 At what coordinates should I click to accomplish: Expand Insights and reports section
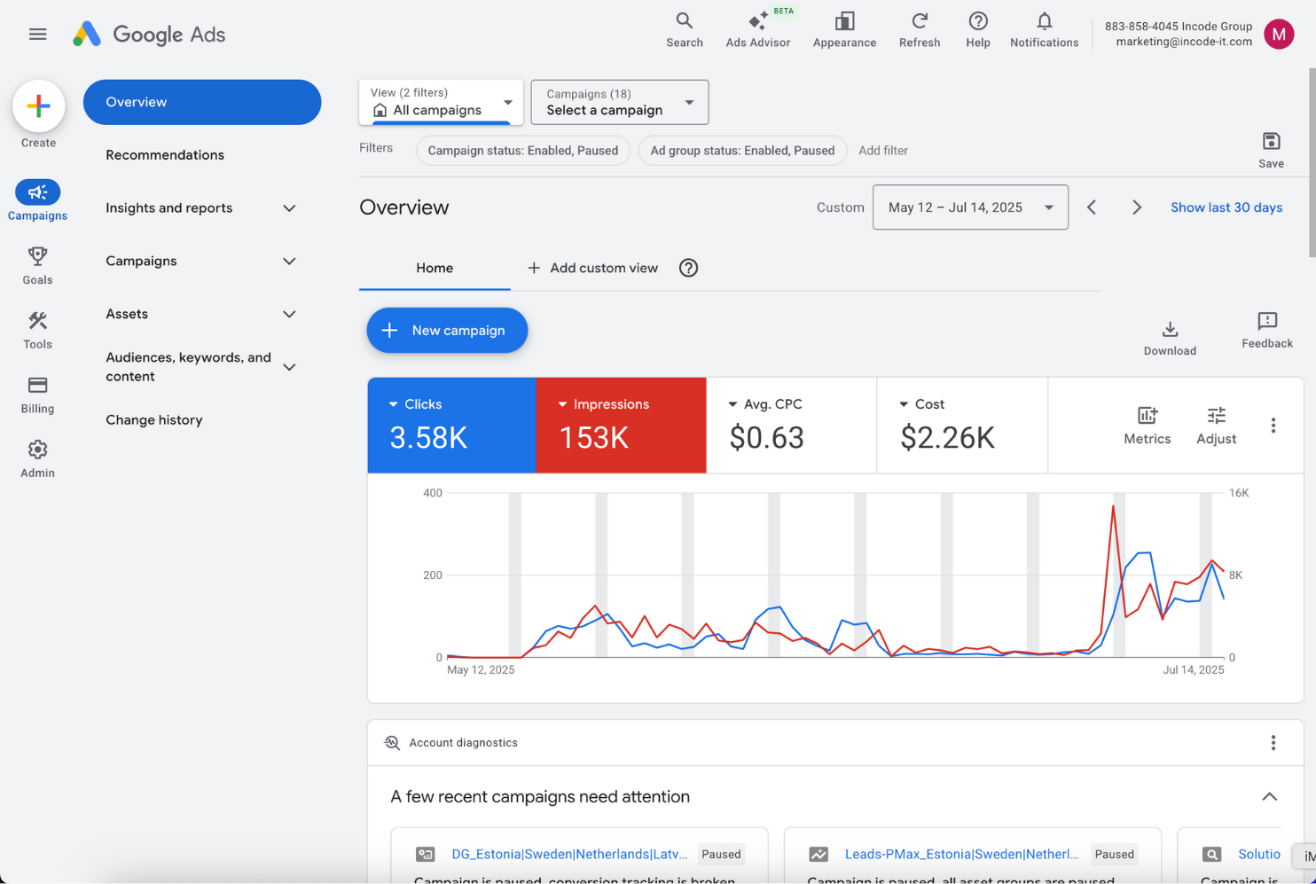pos(200,208)
